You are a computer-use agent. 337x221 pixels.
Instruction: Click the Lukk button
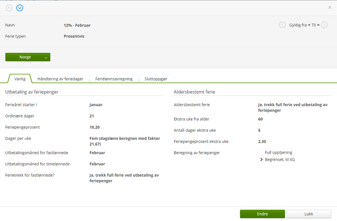point(309,214)
